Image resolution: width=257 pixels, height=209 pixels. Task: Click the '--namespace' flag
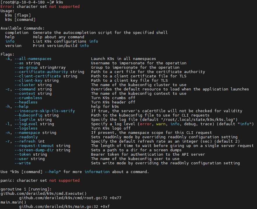point(27,132)
